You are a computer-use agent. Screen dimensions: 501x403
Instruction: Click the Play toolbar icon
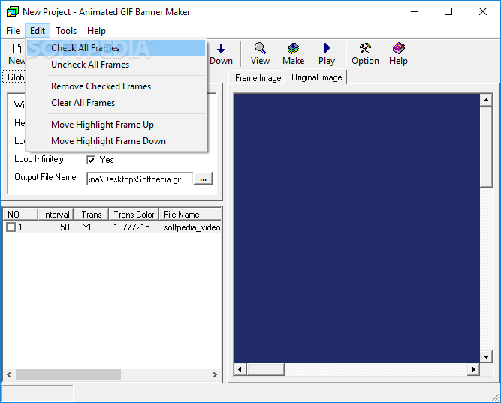(x=327, y=48)
